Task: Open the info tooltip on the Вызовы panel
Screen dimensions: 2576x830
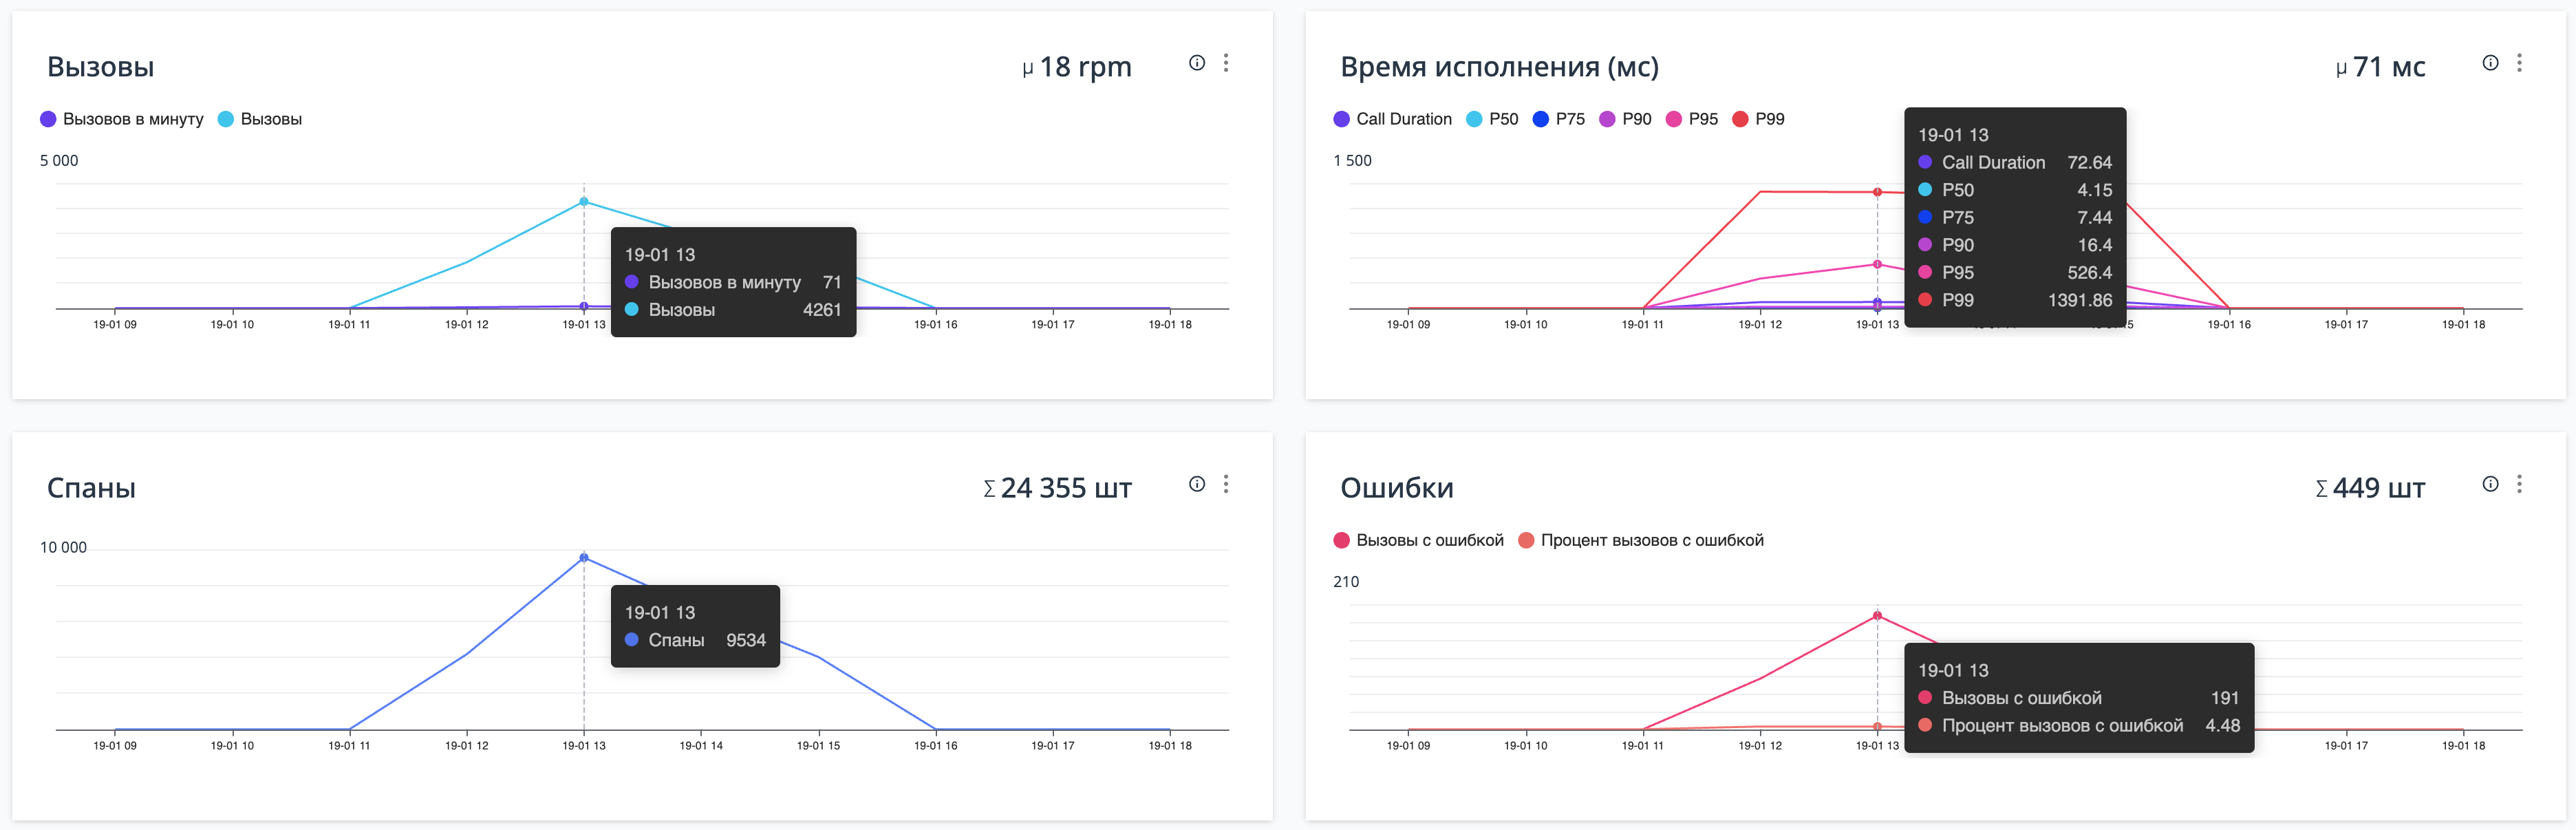Action: (1197, 62)
